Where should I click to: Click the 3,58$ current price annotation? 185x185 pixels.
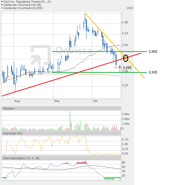(127, 68)
